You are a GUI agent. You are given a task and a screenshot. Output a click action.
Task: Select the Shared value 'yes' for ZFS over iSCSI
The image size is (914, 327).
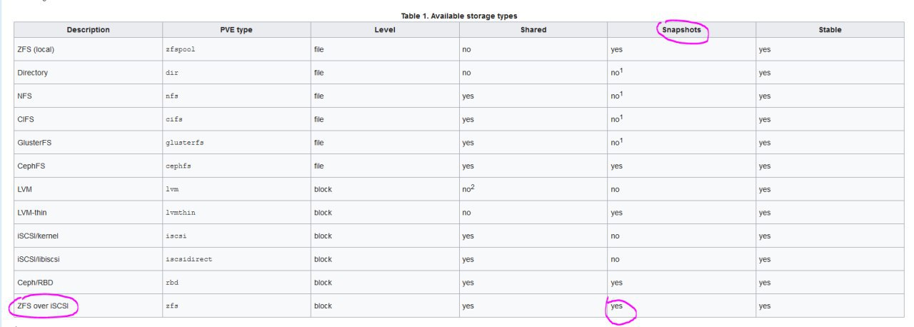(468, 306)
